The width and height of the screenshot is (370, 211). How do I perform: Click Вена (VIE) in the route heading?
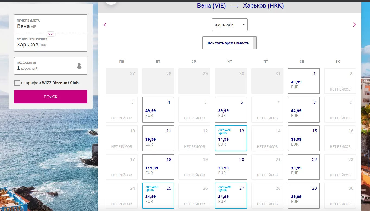(x=212, y=6)
